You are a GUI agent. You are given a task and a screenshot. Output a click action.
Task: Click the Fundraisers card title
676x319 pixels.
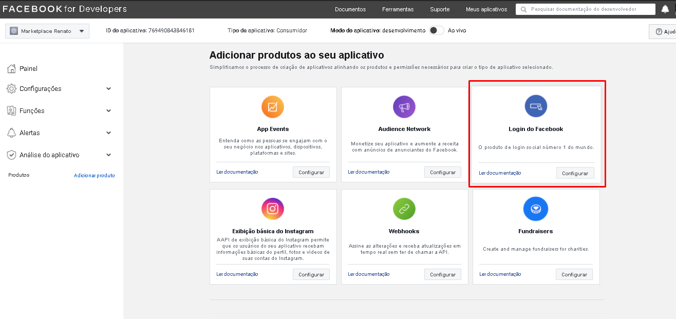coord(536,232)
